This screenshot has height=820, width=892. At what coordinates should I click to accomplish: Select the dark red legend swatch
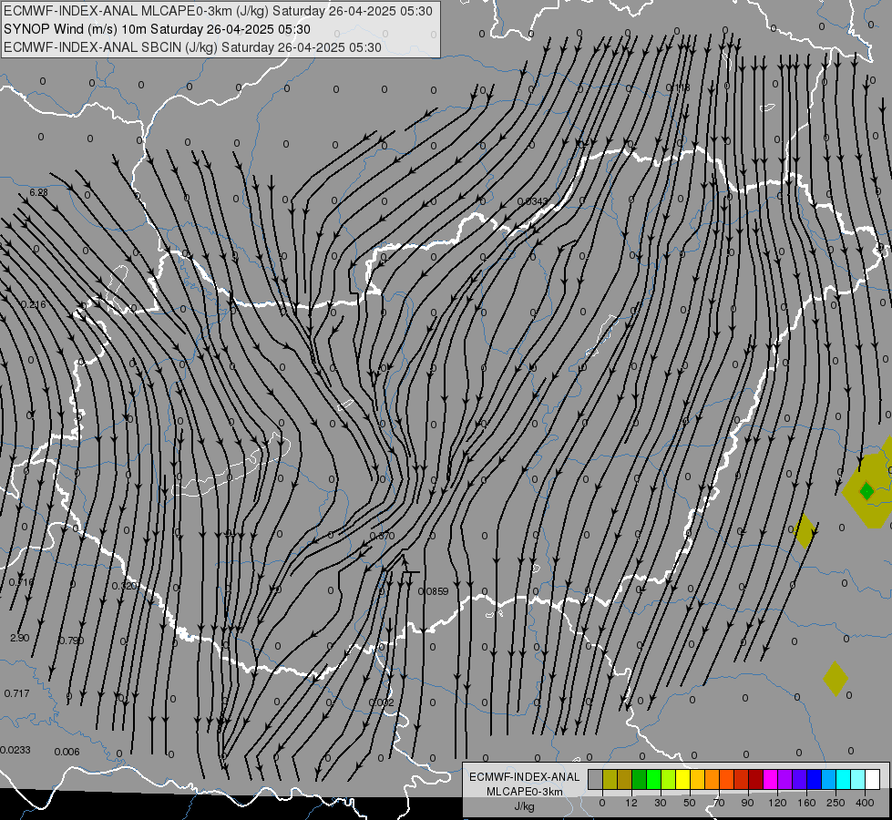tap(756, 779)
